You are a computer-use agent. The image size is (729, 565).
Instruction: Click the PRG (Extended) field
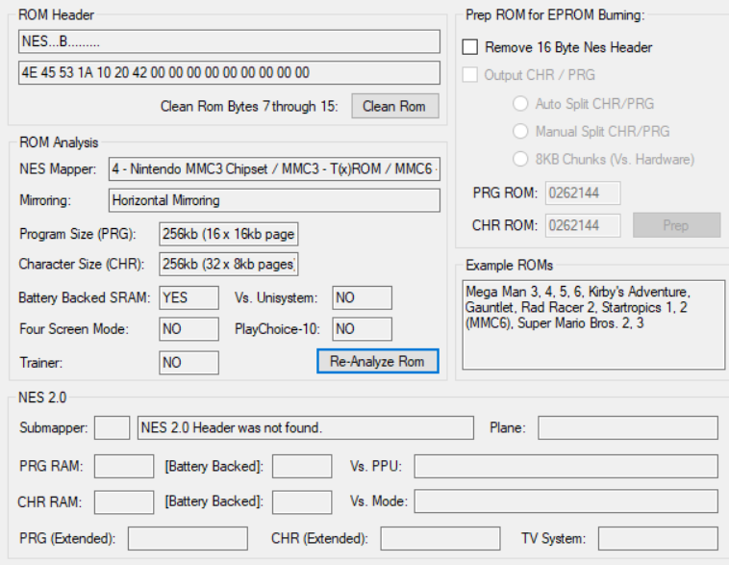click(188, 538)
